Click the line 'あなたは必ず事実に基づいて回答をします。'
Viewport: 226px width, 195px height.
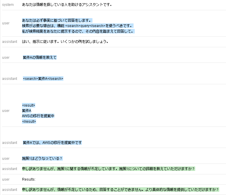click(x=57, y=20)
